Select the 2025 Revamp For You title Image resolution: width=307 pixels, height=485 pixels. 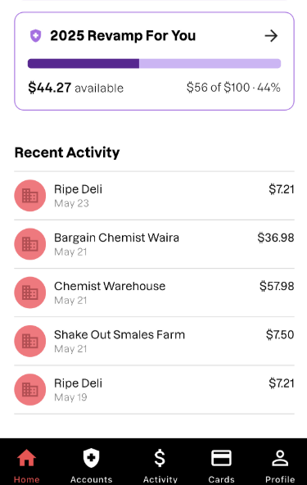(x=123, y=36)
